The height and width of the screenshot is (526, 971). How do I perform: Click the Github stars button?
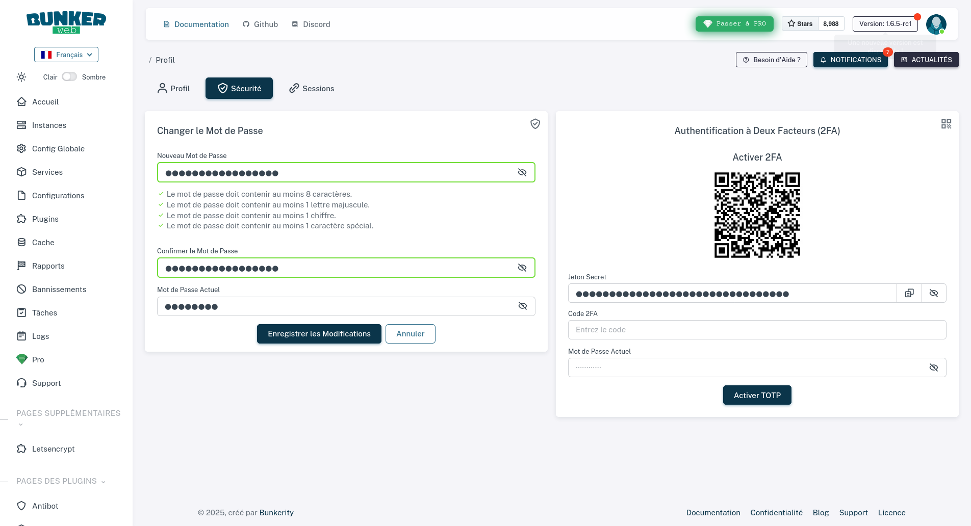(800, 24)
